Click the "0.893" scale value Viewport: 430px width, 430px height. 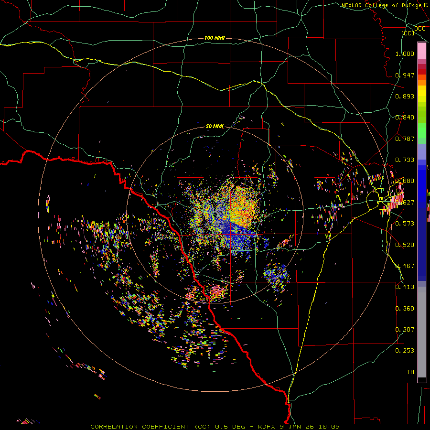click(405, 96)
